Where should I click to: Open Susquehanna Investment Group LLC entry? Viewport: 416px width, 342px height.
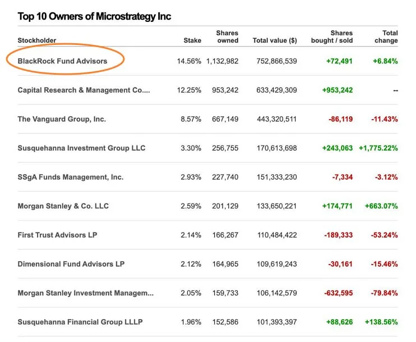click(81, 148)
